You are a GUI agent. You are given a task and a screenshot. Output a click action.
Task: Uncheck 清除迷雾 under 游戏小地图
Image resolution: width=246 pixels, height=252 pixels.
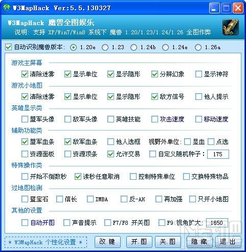point(25,97)
